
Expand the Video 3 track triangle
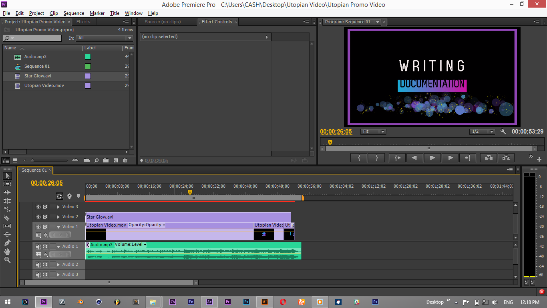[58, 207]
